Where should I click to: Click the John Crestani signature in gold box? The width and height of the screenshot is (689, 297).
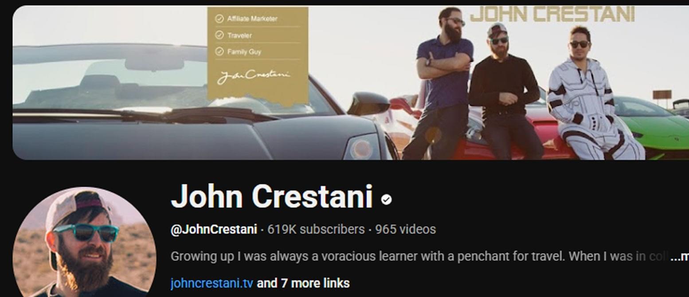(x=254, y=76)
